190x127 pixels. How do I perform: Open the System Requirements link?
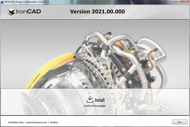[x=37, y=122]
